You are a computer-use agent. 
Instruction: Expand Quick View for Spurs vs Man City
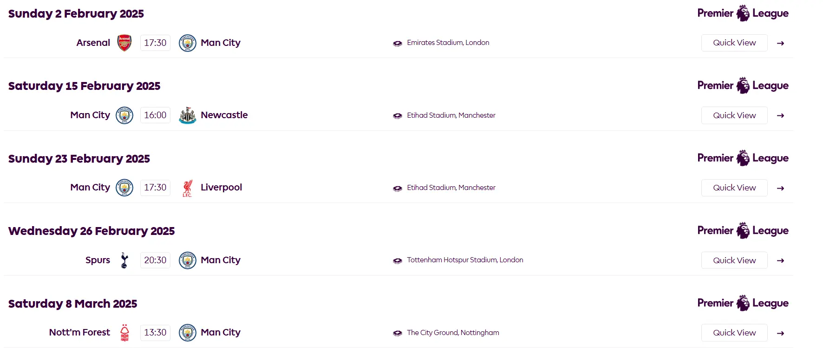(x=734, y=260)
